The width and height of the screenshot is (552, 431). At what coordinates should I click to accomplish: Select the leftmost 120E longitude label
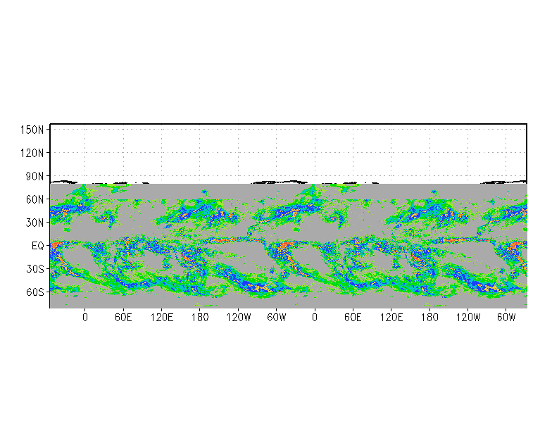pos(162,318)
